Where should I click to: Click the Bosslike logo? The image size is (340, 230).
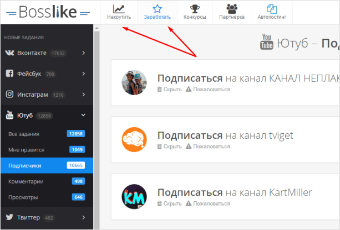[x=47, y=12]
